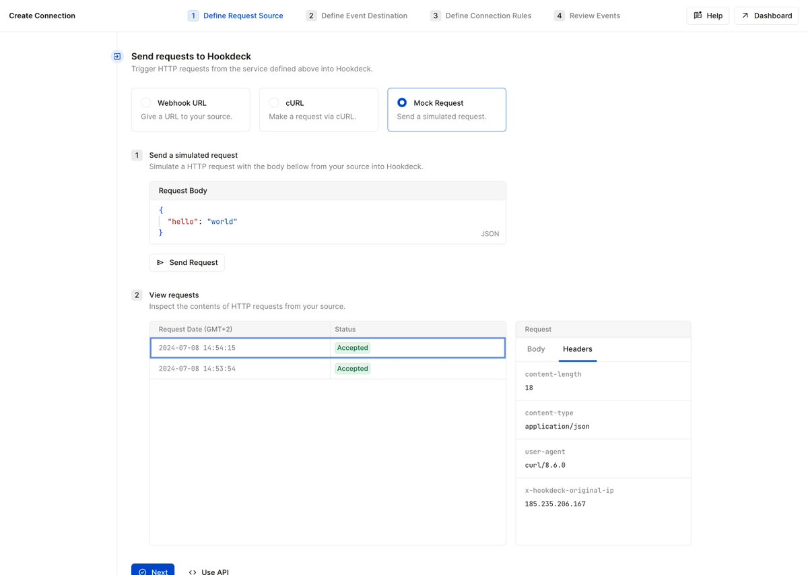Viewport: 808px width, 575px height.
Task: Click the IP value 185.235.206.167
Action: [x=555, y=504]
